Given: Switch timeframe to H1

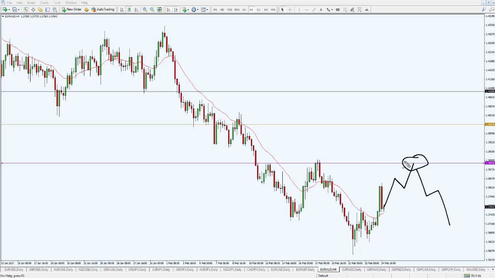Looking at the screenshot, I should tap(244, 10).
